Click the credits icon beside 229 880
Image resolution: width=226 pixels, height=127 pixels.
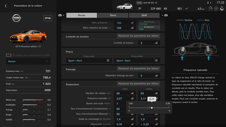pos(140,9)
